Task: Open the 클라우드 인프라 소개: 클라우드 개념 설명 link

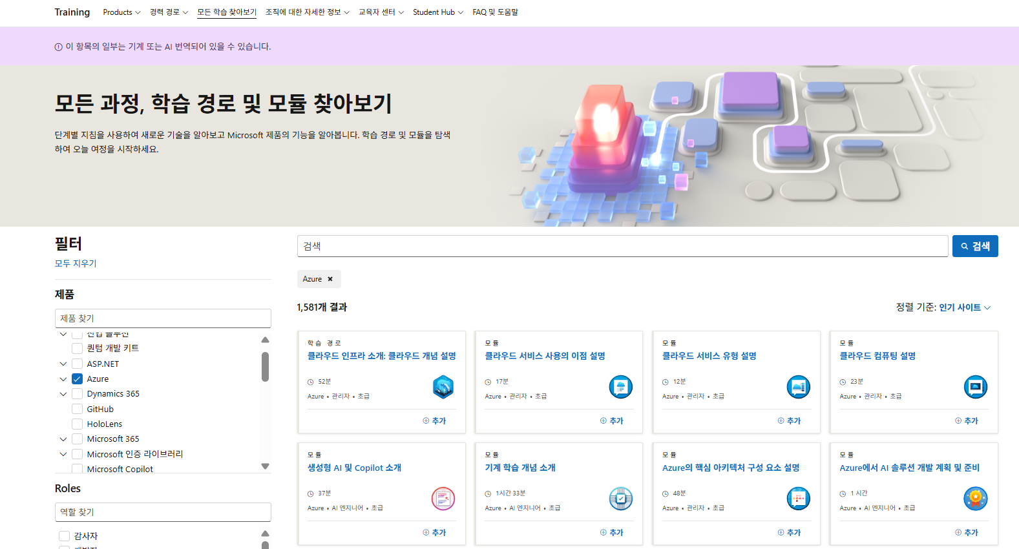Action: [x=382, y=356]
